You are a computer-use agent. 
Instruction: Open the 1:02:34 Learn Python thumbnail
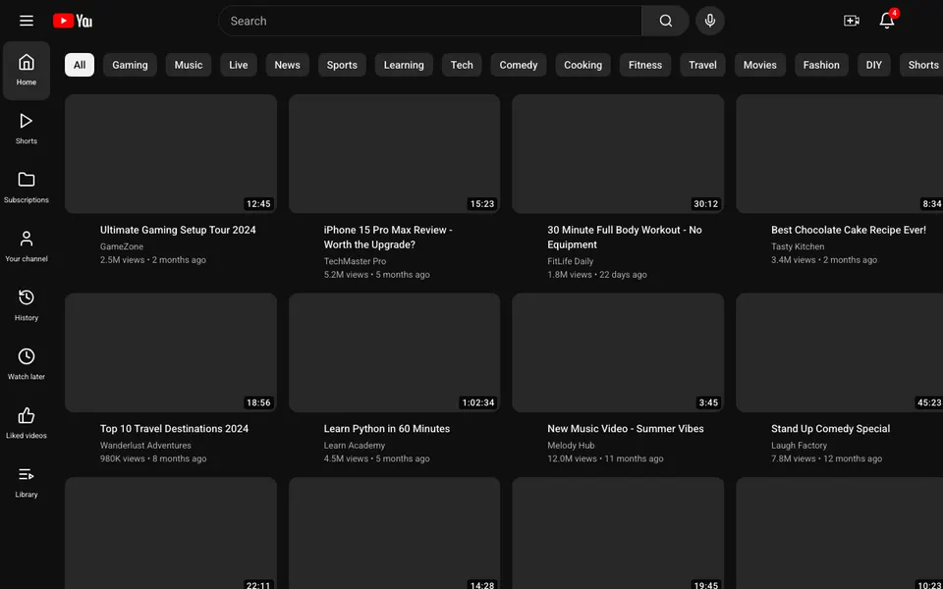[x=395, y=352]
